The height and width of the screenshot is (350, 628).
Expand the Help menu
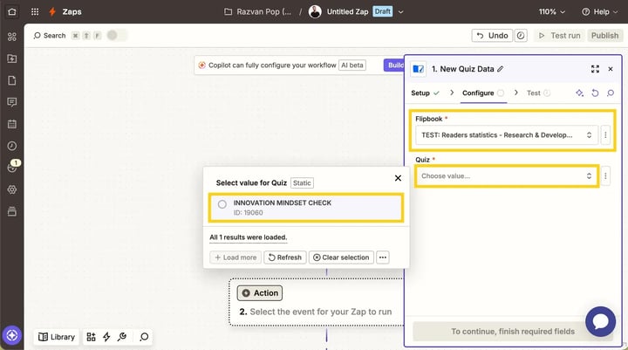[599, 11]
